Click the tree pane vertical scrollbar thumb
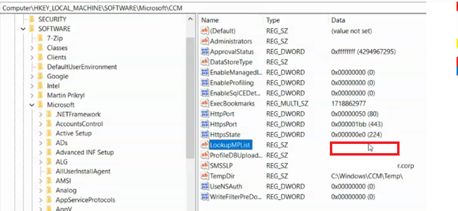The height and width of the screenshot is (211, 458). coord(190,98)
